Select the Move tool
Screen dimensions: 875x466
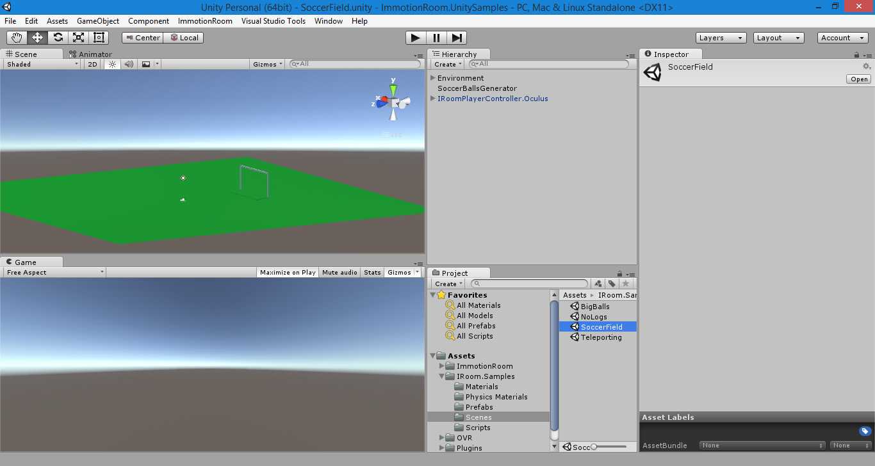click(x=38, y=38)
